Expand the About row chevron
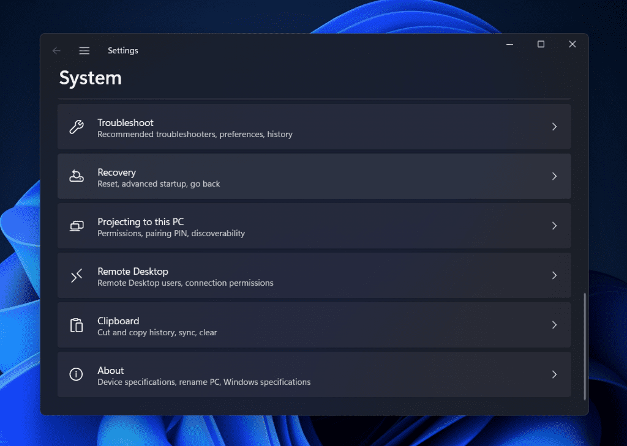Viewport: 627px width, 446px height. click(555, 374)
